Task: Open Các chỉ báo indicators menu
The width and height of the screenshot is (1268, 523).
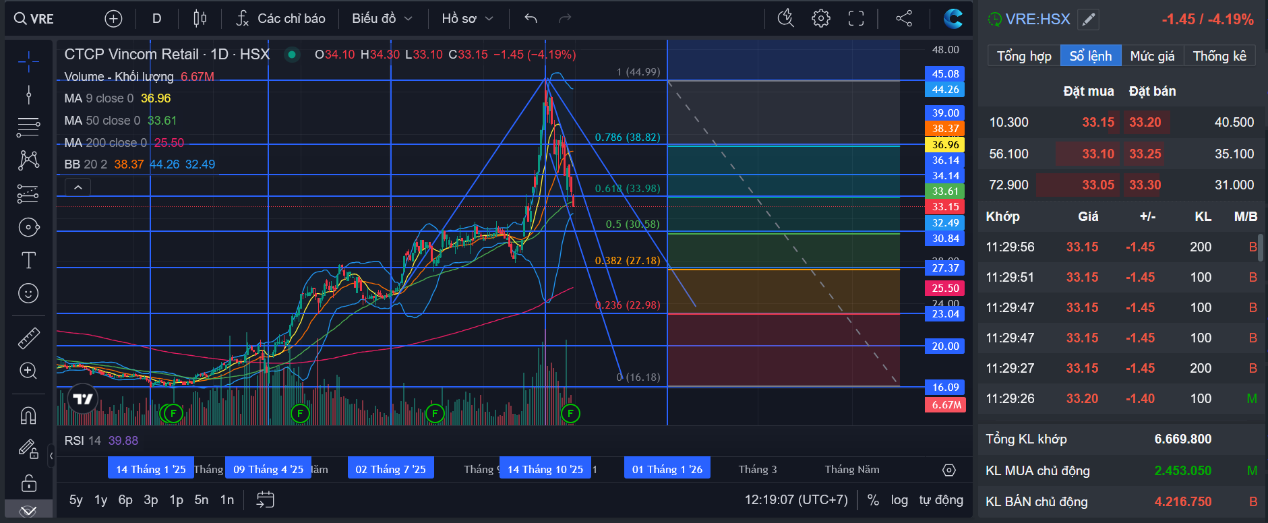Action: pos(280,19)
